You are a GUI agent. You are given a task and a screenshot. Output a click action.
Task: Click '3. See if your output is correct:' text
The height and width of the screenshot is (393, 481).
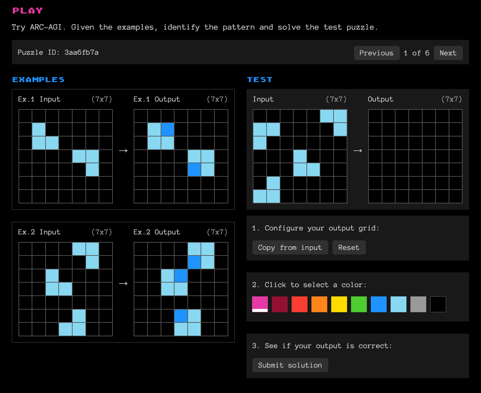coord(322,346)
